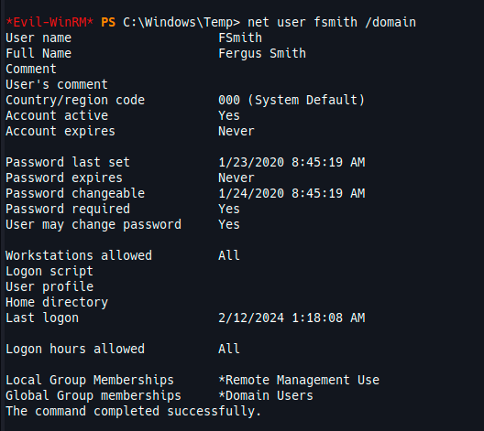The image size is (484, 431).
Task: Click the Password required 'Yes' value
Action: point(229,209)
